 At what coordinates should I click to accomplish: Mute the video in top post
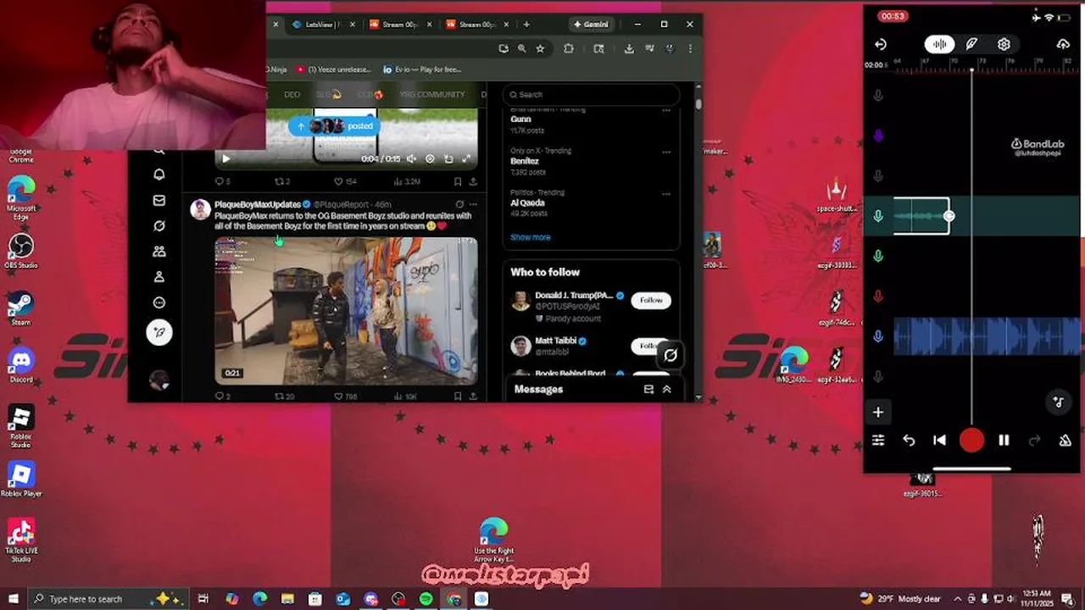[411, 158]
